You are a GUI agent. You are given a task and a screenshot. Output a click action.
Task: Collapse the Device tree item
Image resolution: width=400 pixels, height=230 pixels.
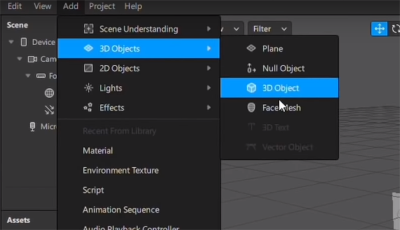point(11,42)
